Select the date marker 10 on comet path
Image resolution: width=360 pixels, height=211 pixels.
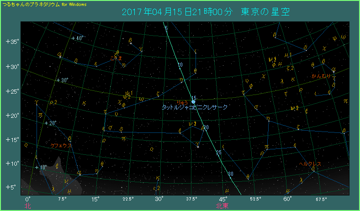click(x=180, y=65)
